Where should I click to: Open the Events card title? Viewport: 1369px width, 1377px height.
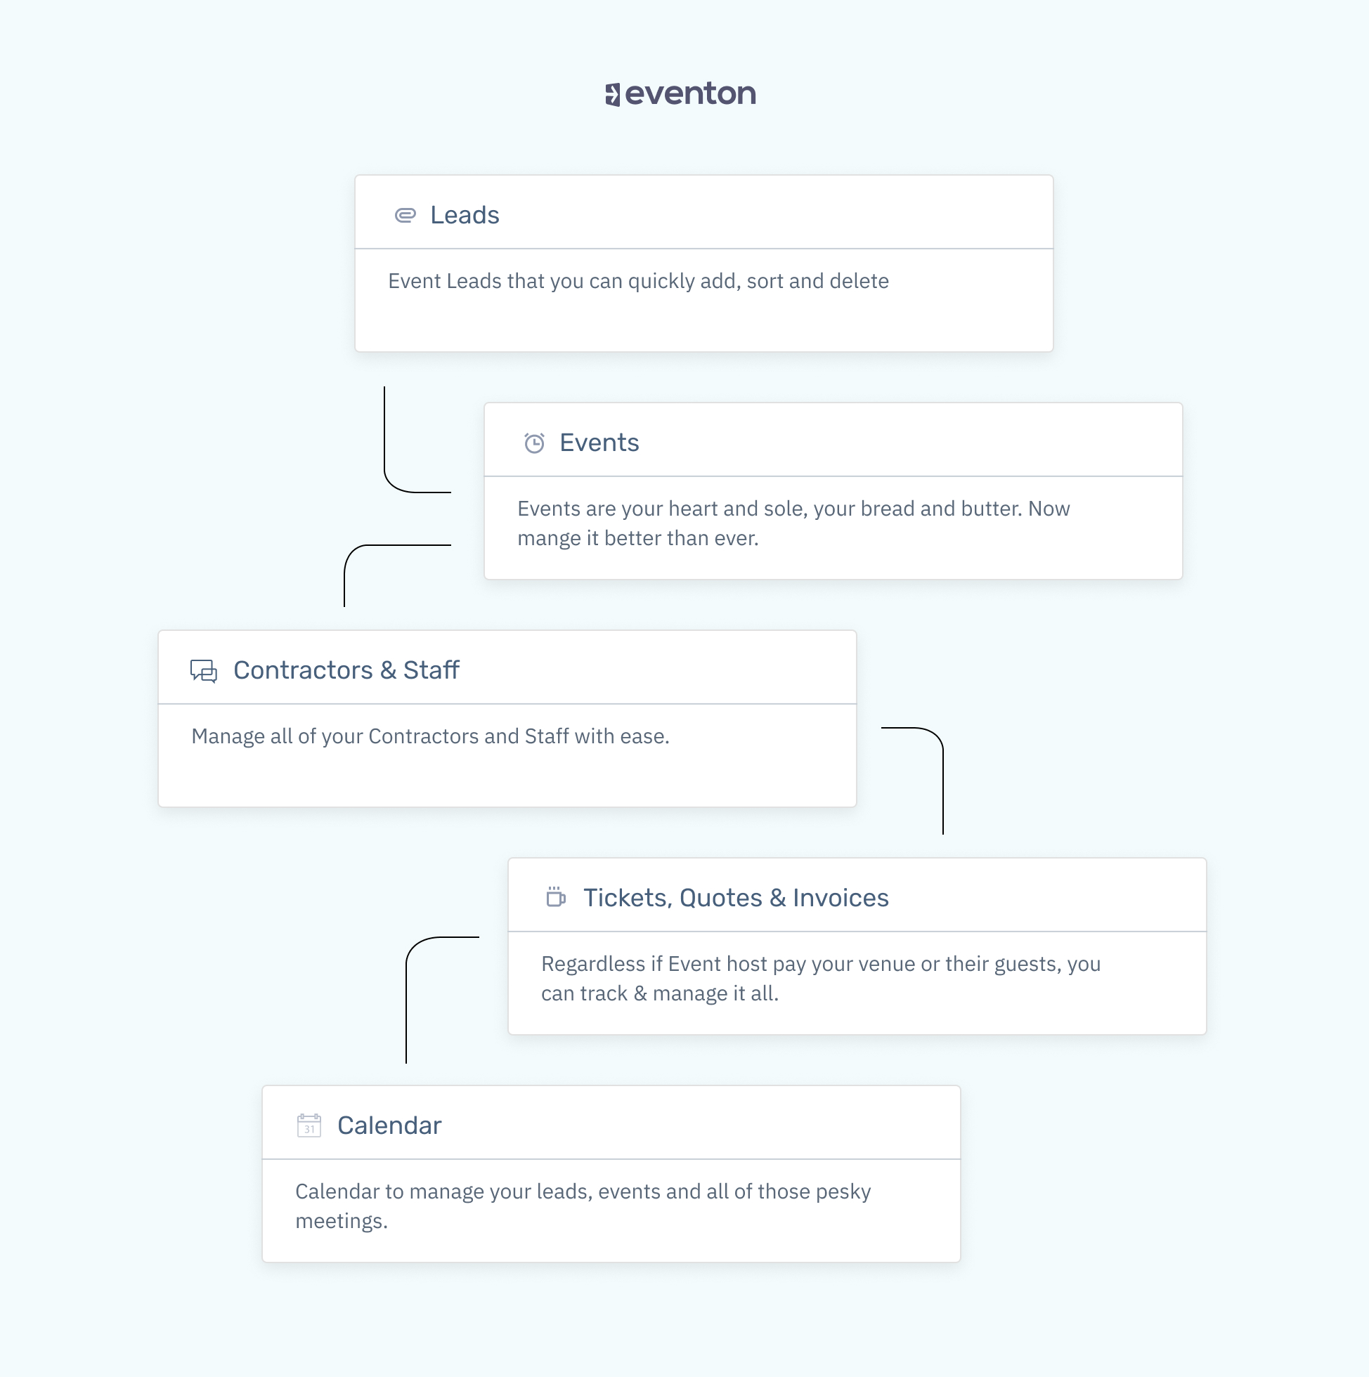point(599,443)
